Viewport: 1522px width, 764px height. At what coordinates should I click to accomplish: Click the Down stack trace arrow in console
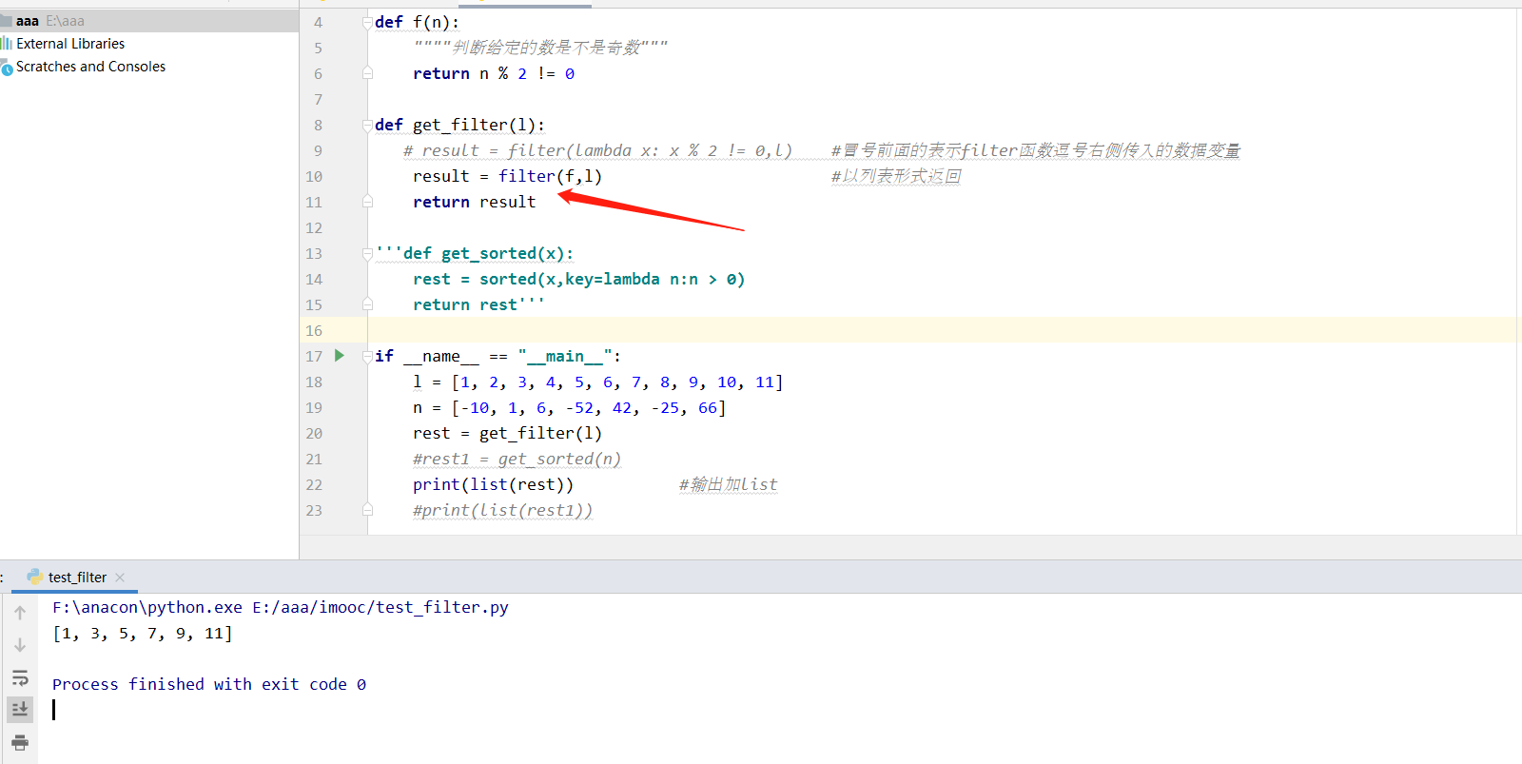(20, 645)
